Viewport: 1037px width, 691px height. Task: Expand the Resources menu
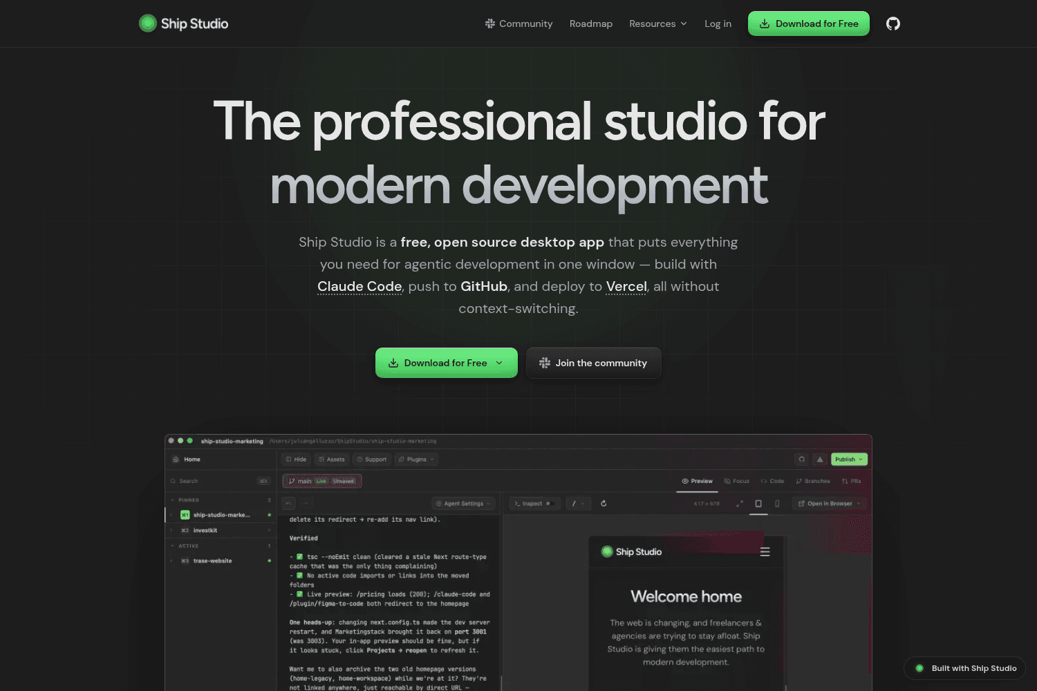click(x=658, y=23)
